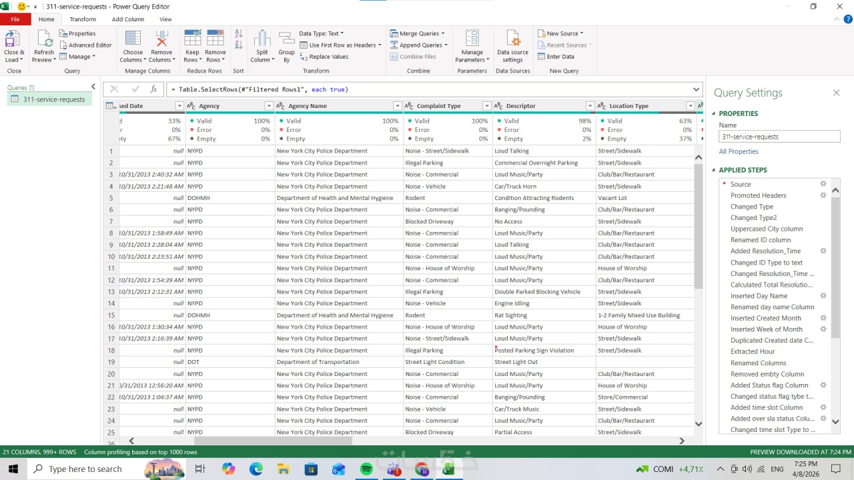Switch to the View tab
This screenshot has width=854, height=480.
coord(165,19)
